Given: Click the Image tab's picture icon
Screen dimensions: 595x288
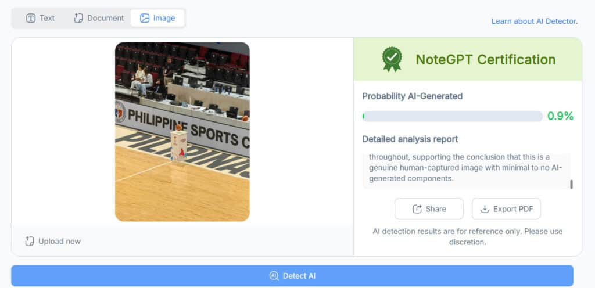Looking at the screenshot, I should coord(145,18).
